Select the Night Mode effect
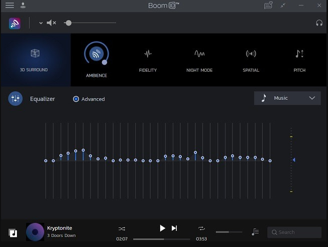Image resolution: width=328 pixels, height=247 pixels. point(199,60)
